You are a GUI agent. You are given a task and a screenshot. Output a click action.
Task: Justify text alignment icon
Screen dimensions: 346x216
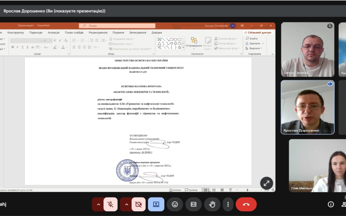[x=89, y=47]
